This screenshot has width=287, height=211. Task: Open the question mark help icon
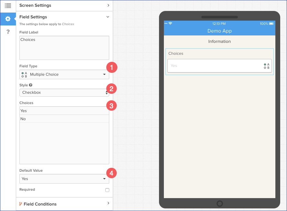click(x=8, y=31)
